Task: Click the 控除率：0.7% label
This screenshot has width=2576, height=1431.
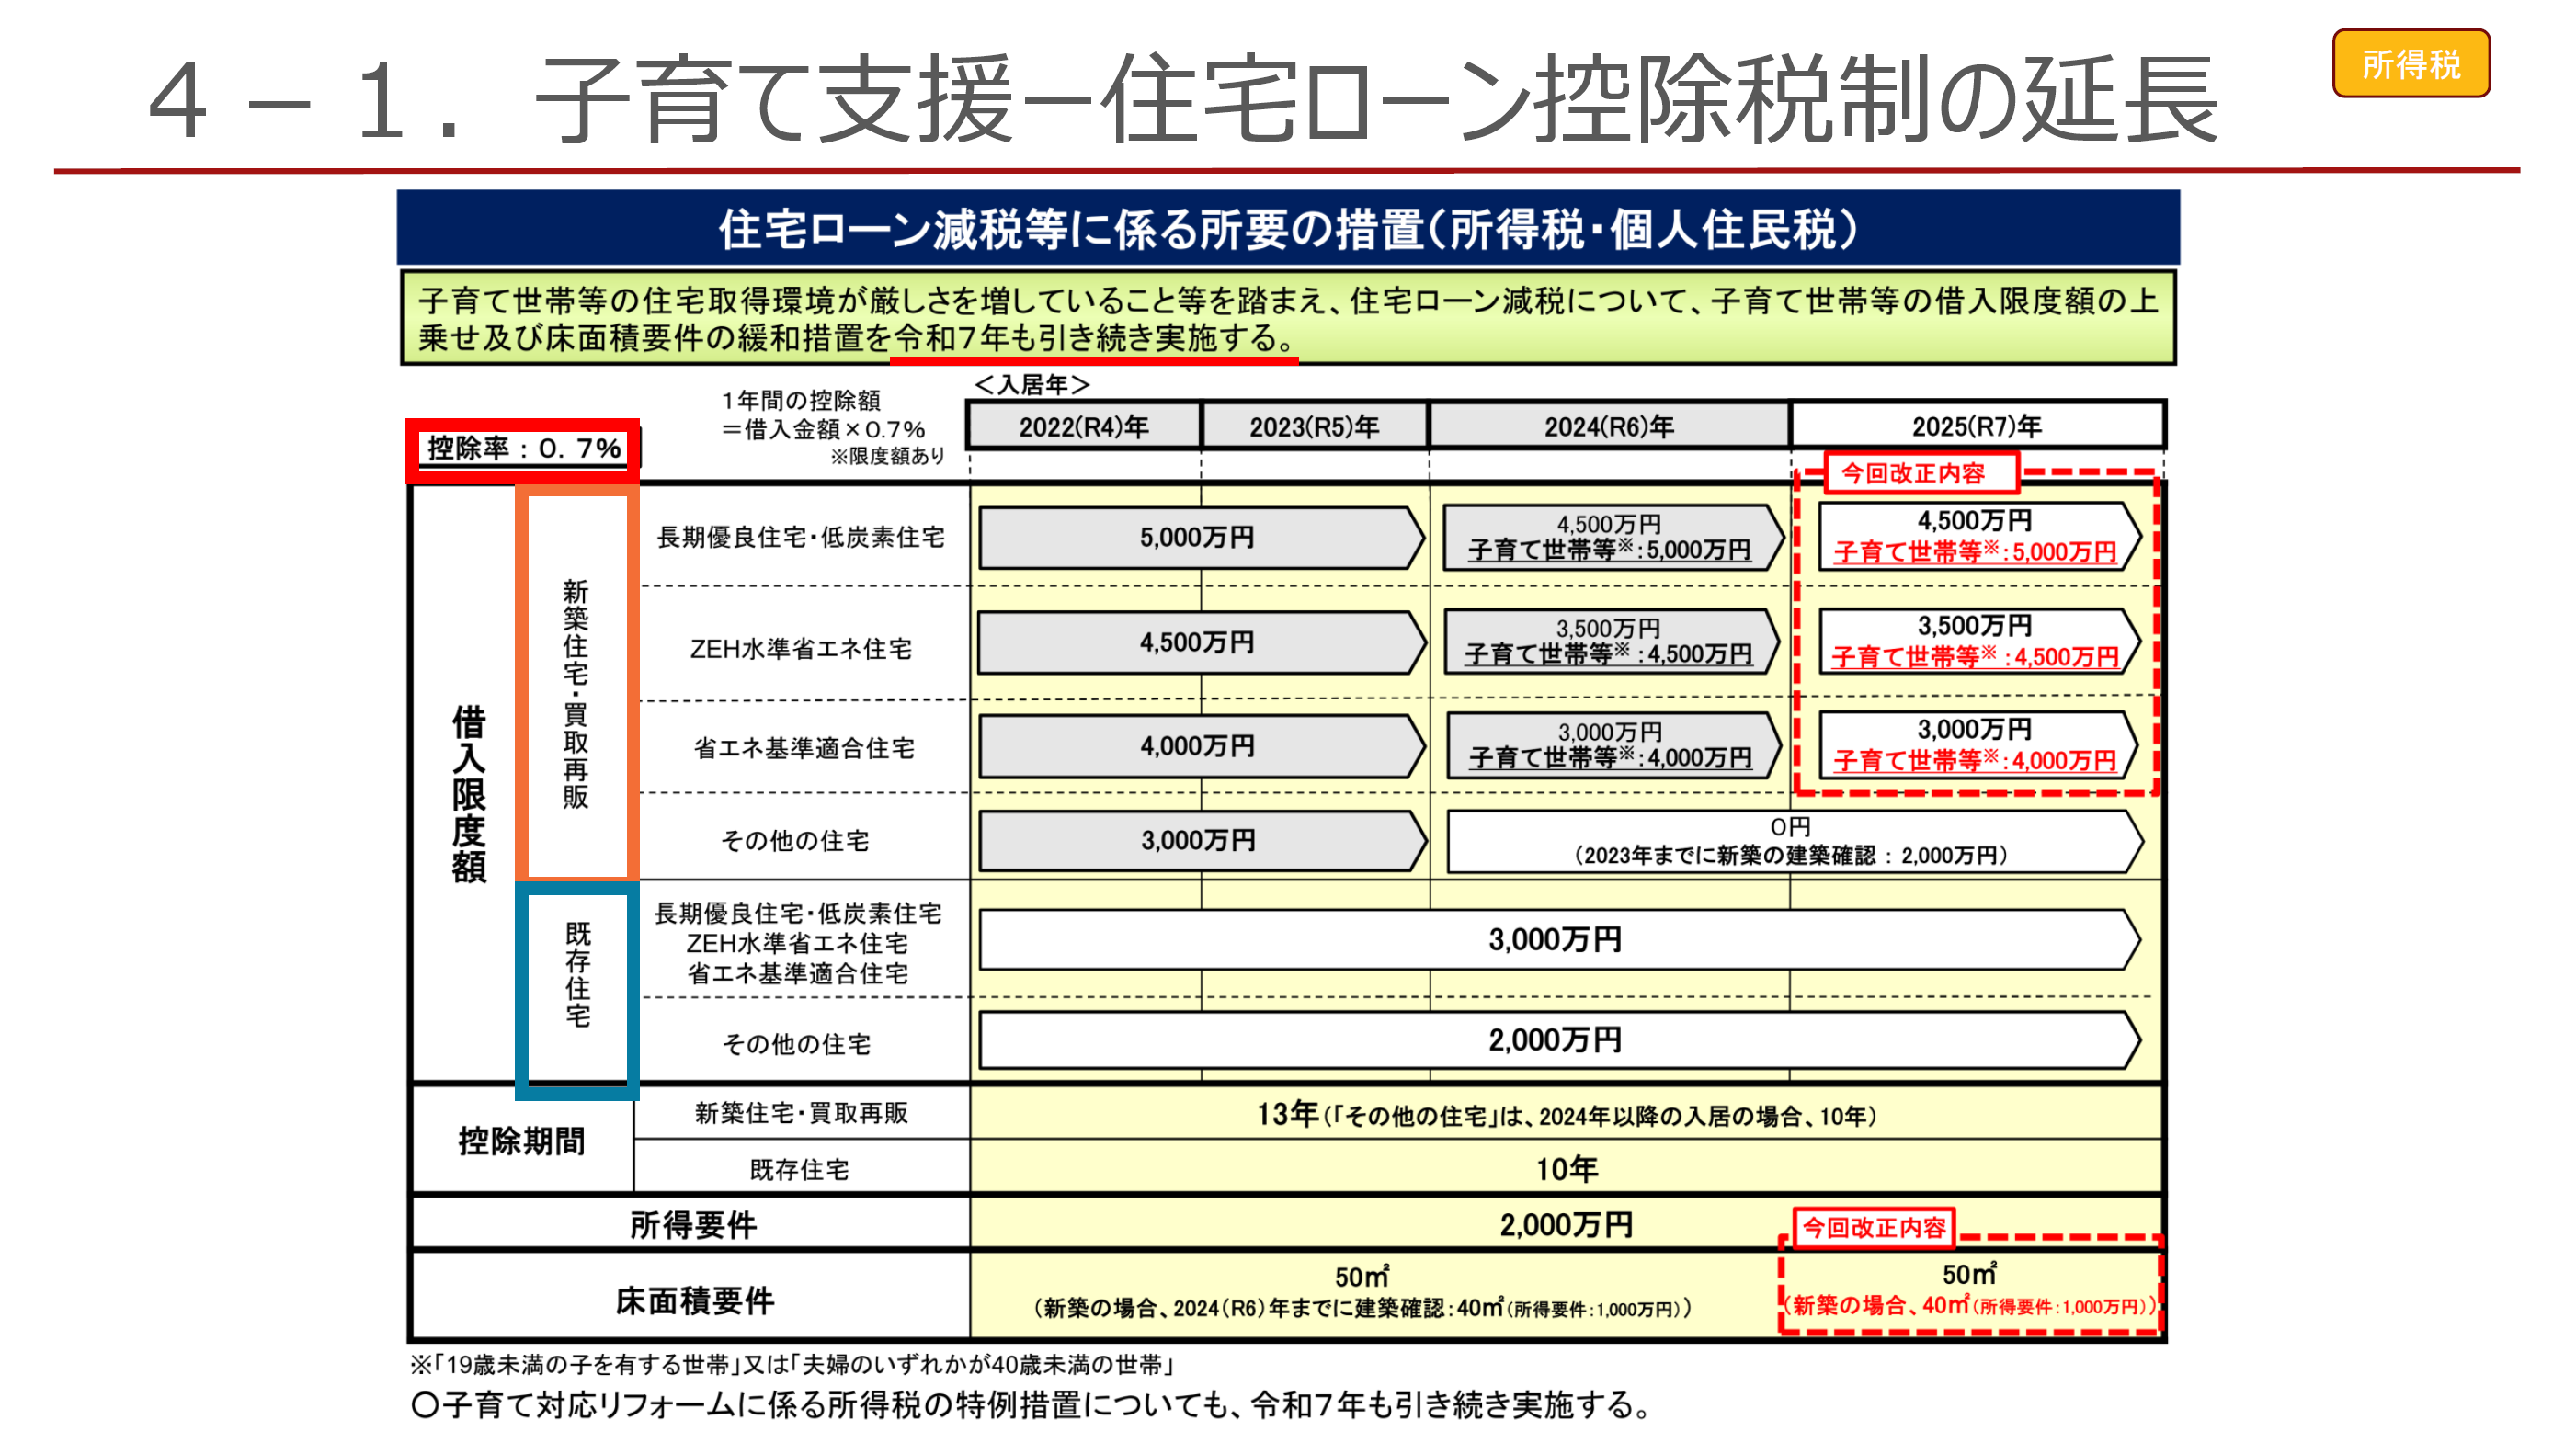Action: 524,448
